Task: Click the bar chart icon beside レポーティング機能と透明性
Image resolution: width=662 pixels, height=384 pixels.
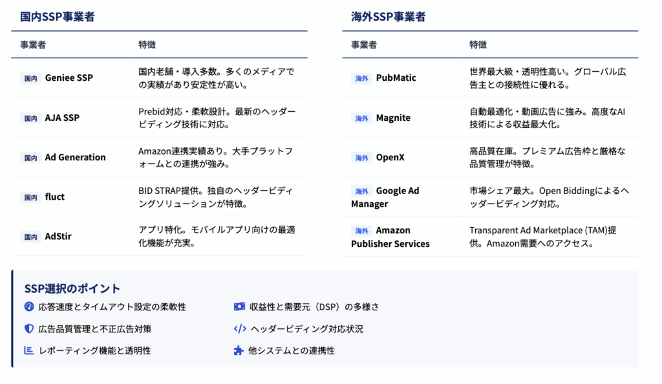Action: pyautogui.click(x=29, y=350)
